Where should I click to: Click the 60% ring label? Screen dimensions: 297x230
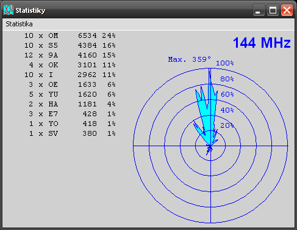[x=227, y=94]
